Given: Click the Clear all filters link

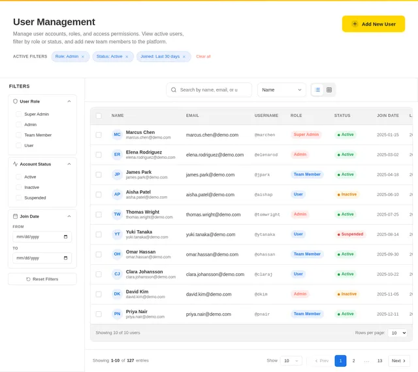Looking at the screenshot, I should coord(203,57).
